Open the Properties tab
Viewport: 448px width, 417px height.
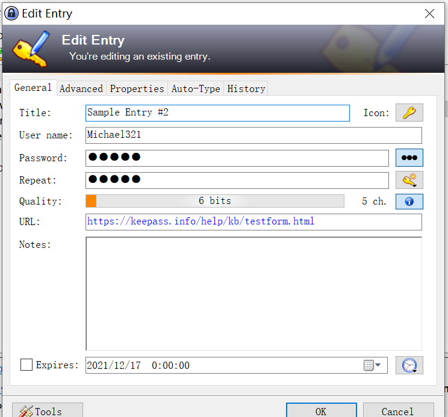tap(137, 89)
